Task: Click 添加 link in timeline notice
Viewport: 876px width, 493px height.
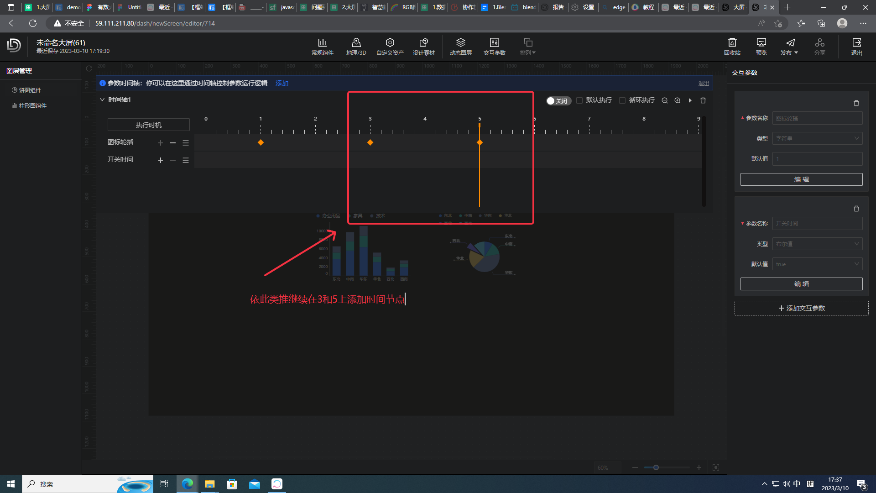Action: pyautogui.click(x=282, y=83)
